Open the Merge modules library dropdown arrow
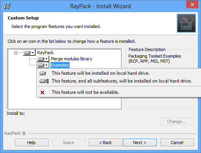This screenshot has height=153, width=201. [x=47, y=59]
